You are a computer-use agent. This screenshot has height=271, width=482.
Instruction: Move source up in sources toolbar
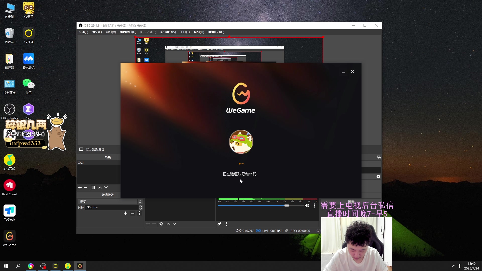pos(168,224)
